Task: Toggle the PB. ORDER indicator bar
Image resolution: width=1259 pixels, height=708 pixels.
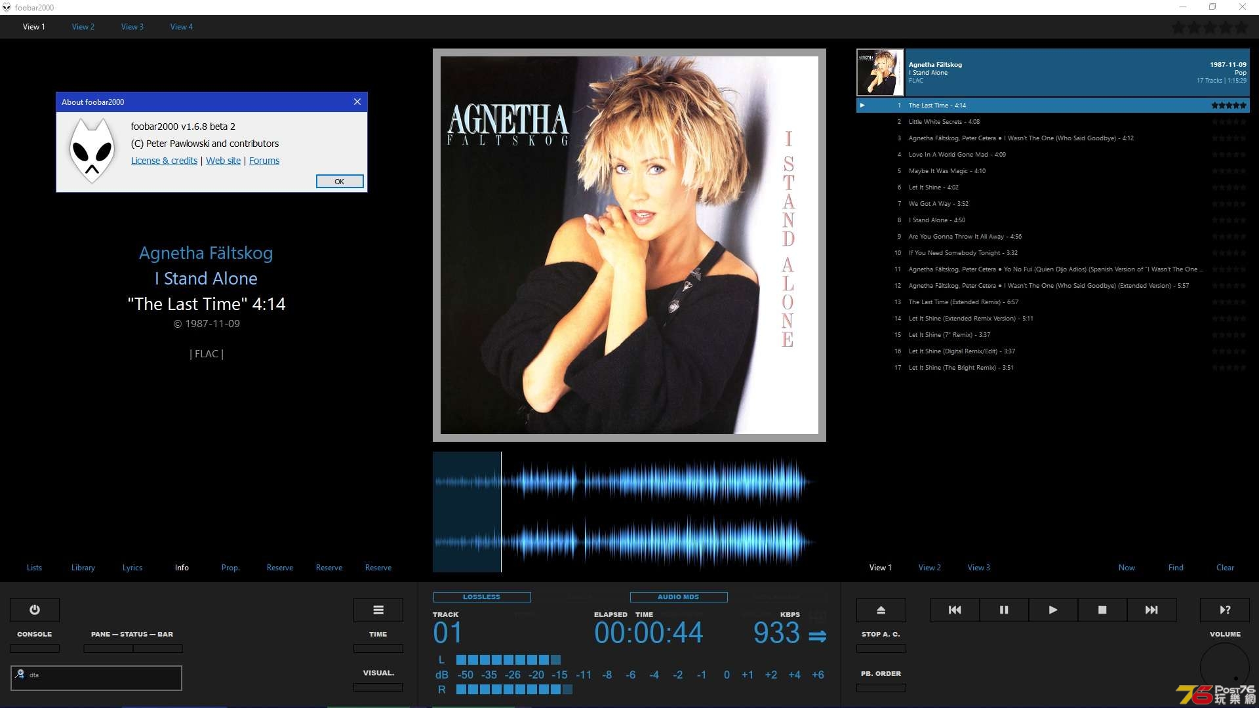Action: pos(881,688)
